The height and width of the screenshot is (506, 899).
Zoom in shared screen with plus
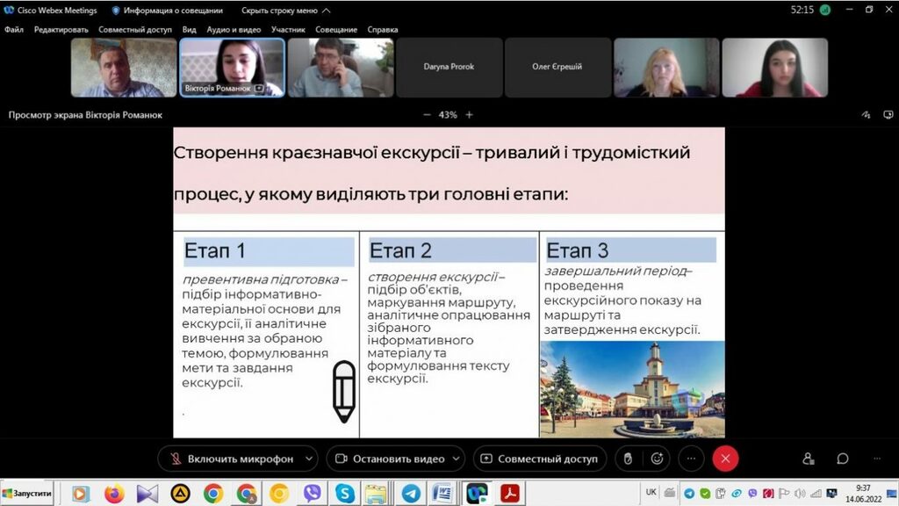(469, 115)
